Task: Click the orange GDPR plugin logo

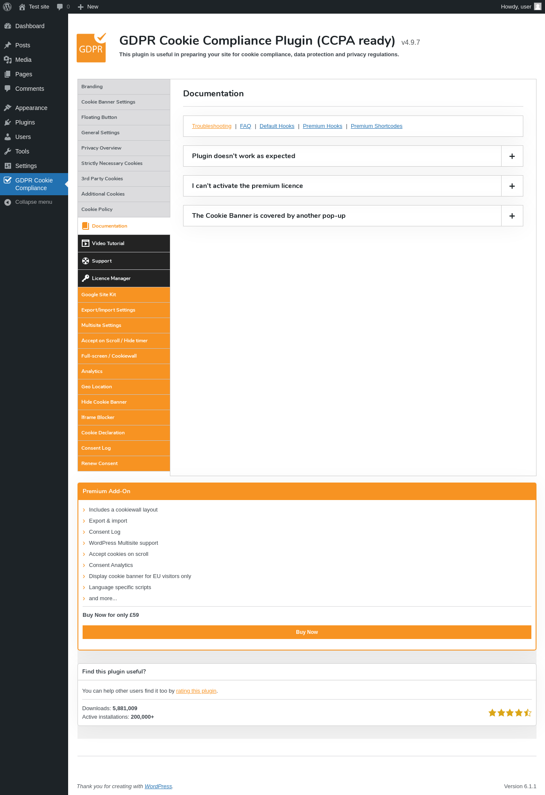Action: (x=92, y=48)
